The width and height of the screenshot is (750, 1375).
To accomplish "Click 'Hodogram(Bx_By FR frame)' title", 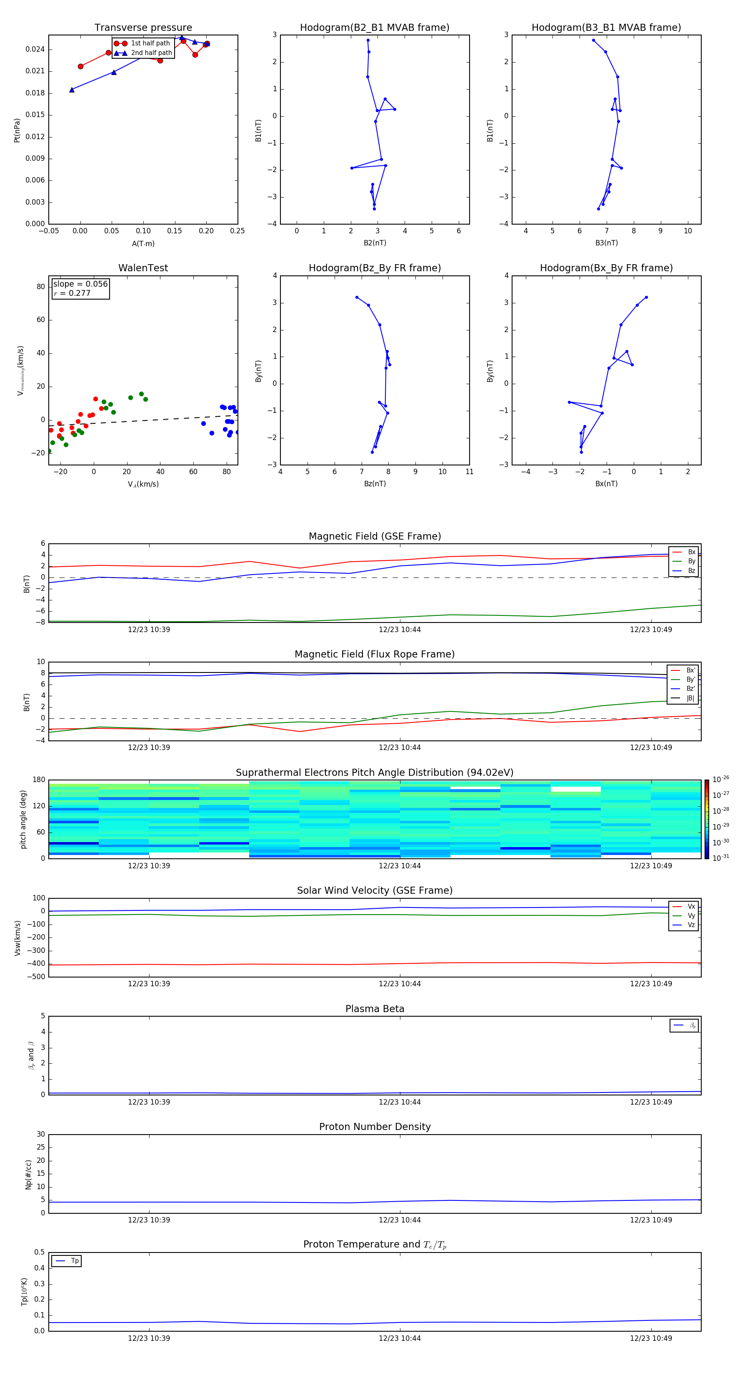I will click(606, 268).
